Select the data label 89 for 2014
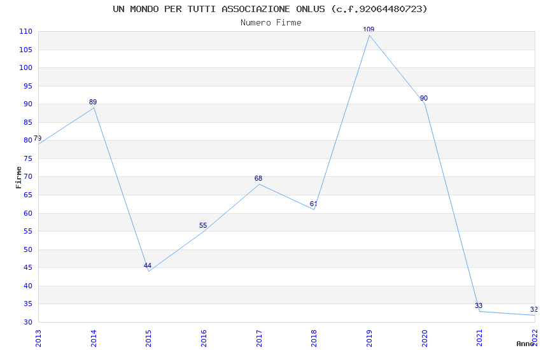The image size is (541, 350). click(93, 102)
